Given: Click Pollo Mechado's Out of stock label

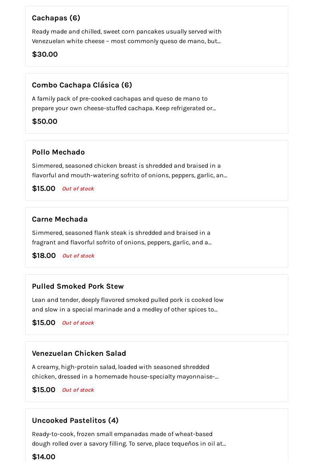Looking at the screenshot, I should [78, 188].
